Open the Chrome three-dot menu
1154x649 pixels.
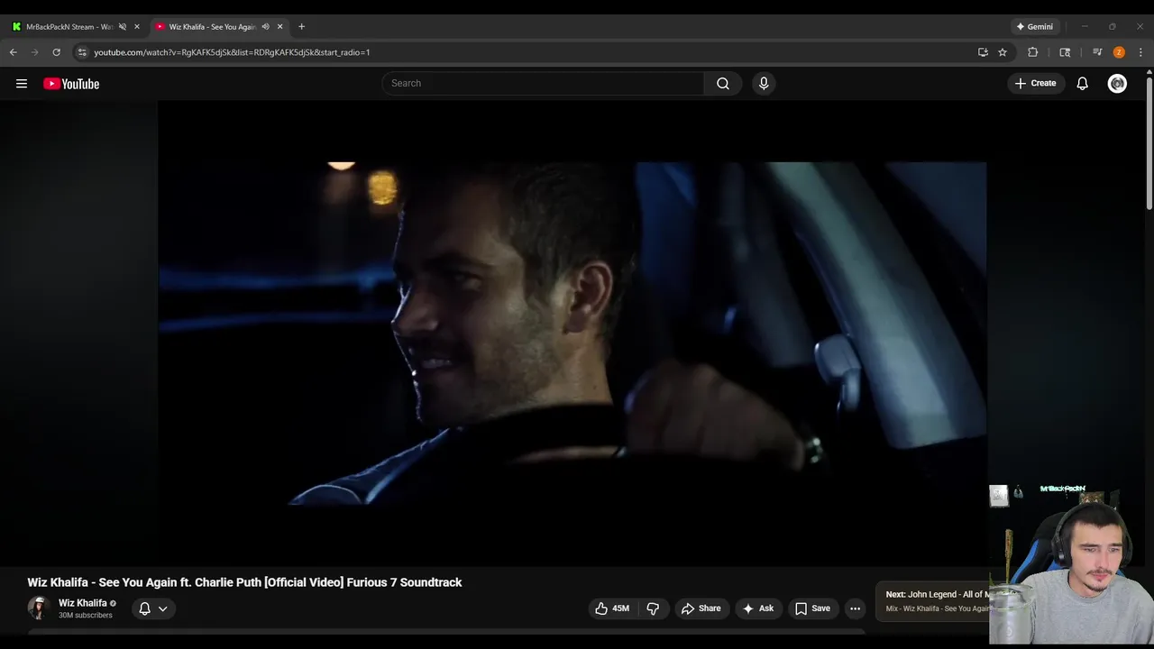pyautogui.click(x=1140, y=52)
